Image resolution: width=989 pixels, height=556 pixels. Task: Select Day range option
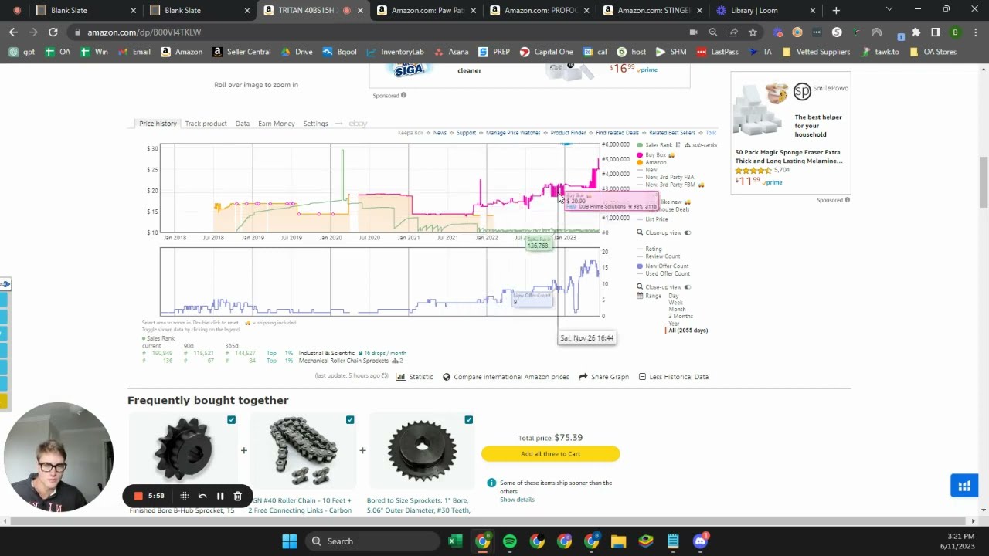674,296
